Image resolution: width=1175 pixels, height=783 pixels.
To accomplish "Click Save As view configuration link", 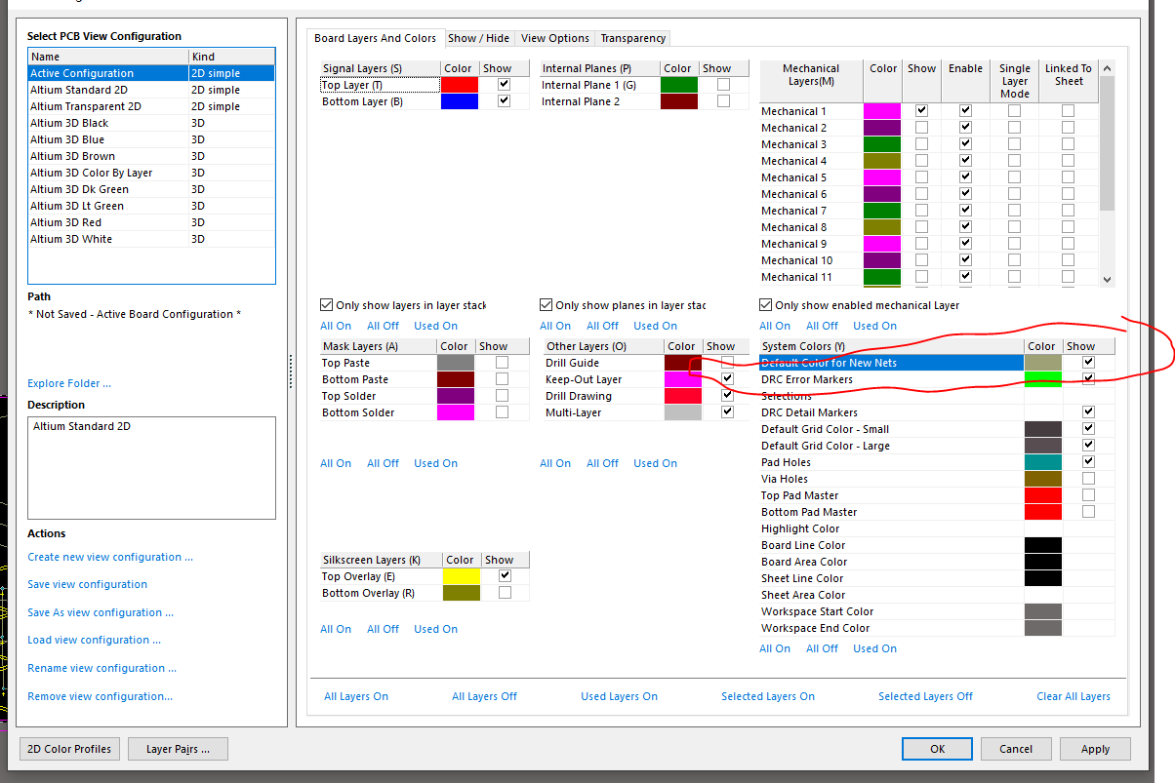I will (x=101, y=612).
